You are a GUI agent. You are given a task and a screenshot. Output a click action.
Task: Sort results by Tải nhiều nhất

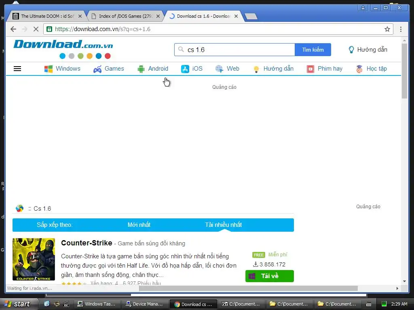click(223, 224)
